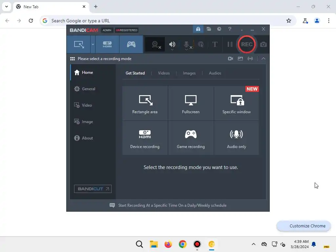
Task: Open notifications bell in taskbar
Action: 314,244
